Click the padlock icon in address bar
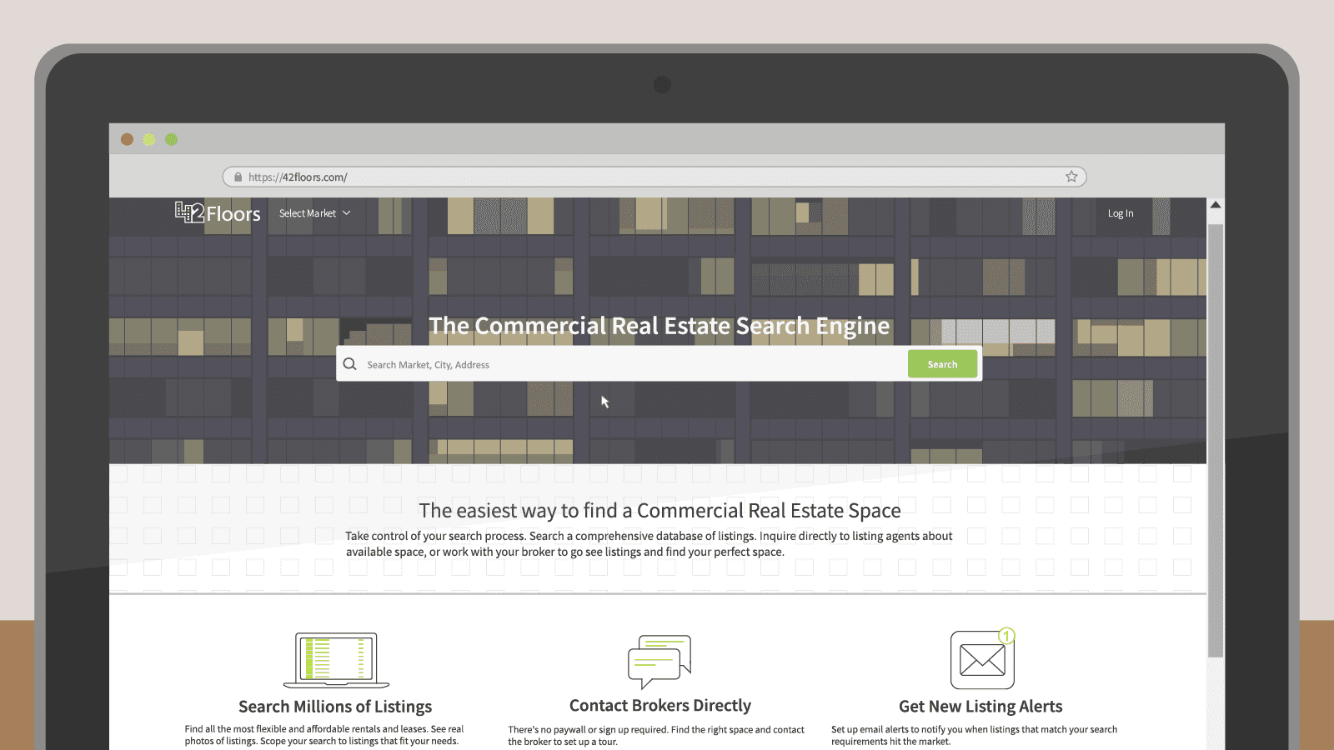 pyautogui.click(x=238, y=177)
